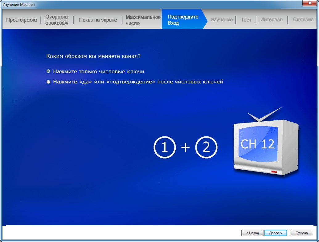Viewport: 319px width, 242px height.
Task: Continue with the Далее button
Action: [x=276, y=233]
